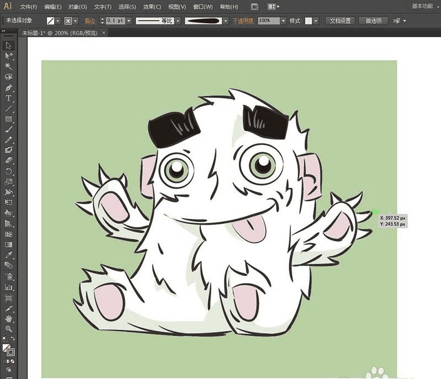
Task: Select the Slice tool
Action: coord(8,308)
